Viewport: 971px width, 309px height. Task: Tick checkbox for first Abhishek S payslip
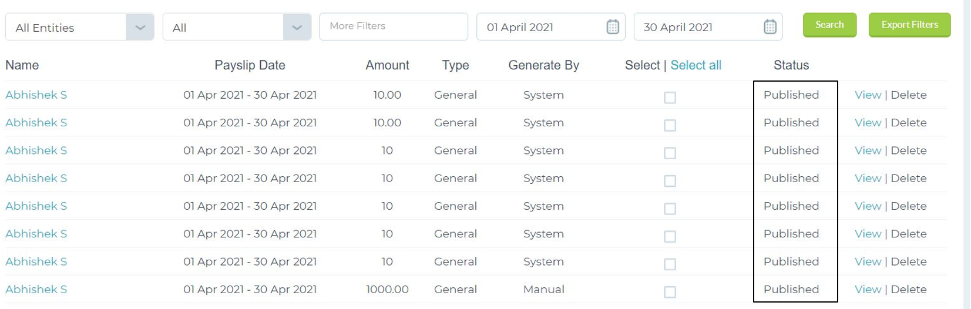click(x=670, y=98)
